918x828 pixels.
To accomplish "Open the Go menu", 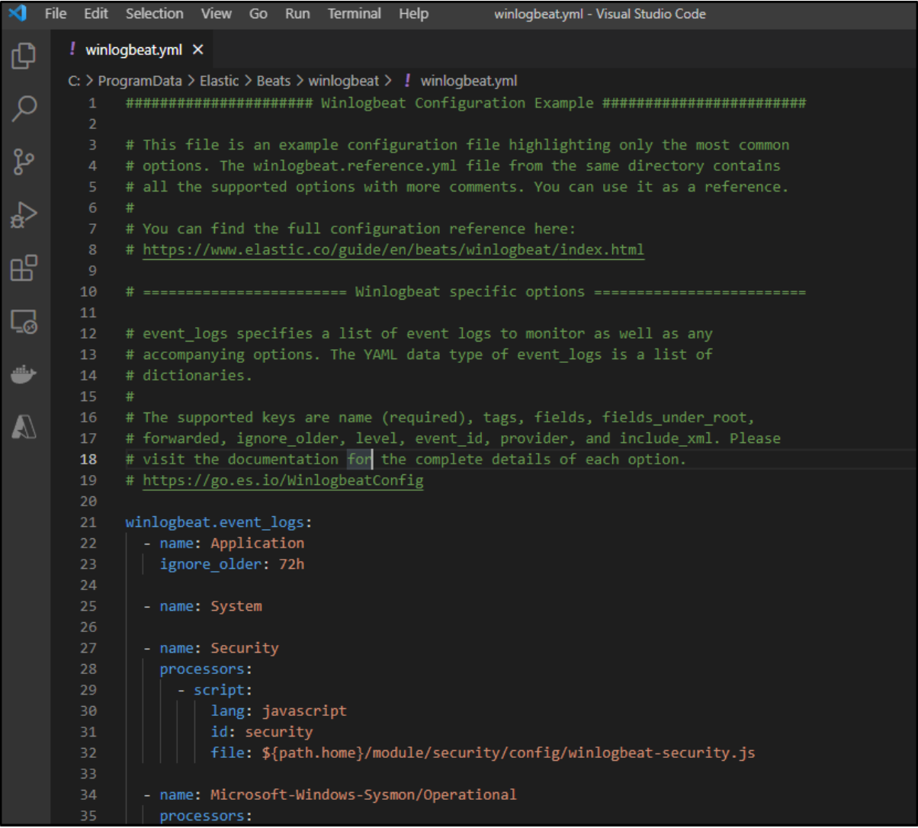I will coord(258,14).
